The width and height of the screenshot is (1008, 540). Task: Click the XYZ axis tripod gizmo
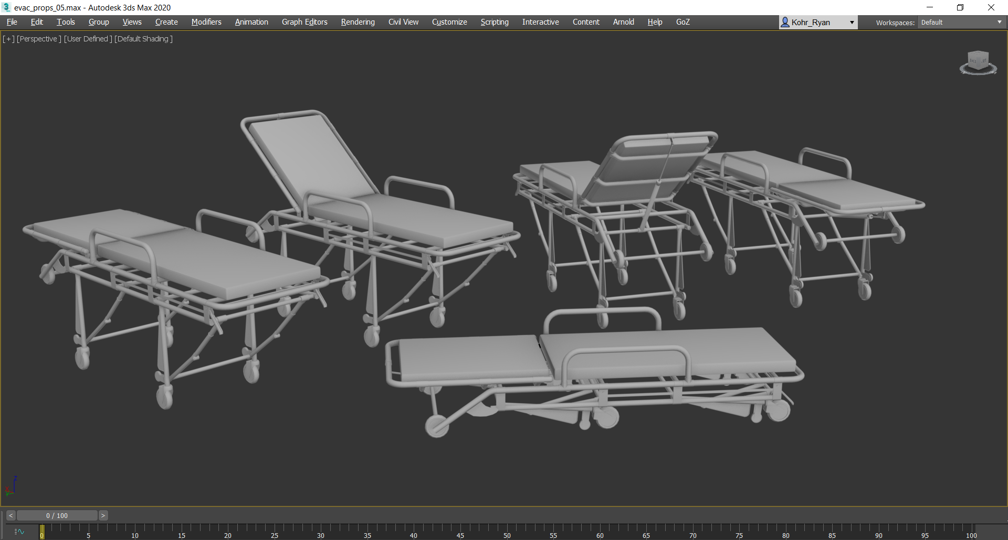[x=11, y=486]
